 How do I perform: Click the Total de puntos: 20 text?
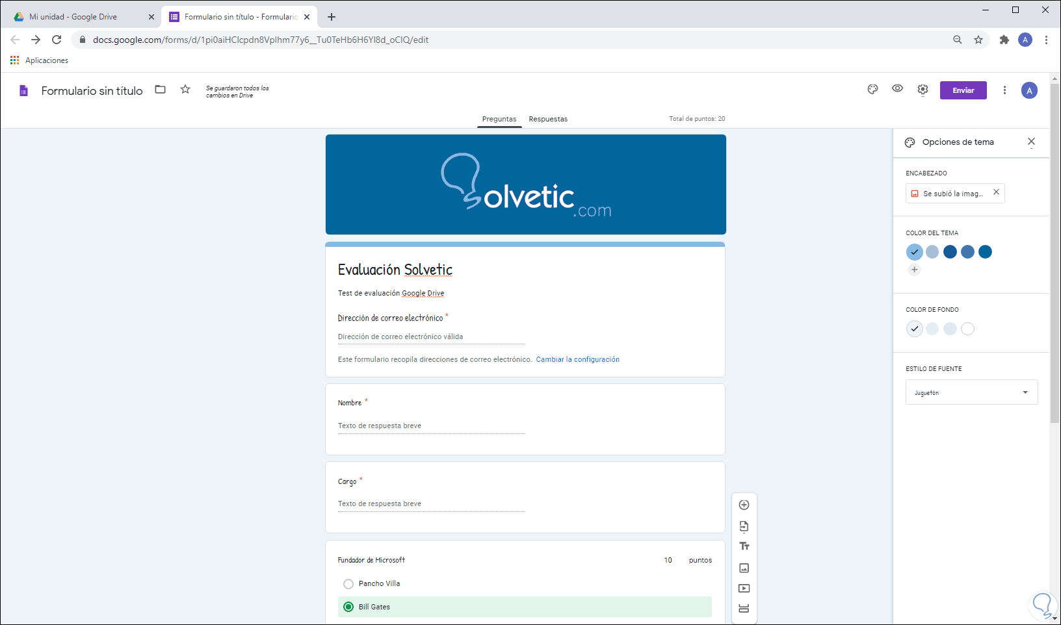coord(697,119)
